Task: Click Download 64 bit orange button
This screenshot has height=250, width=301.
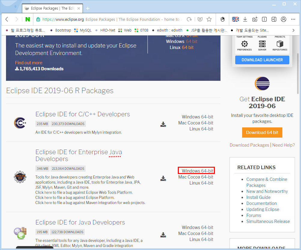Action: click(262, 133)
